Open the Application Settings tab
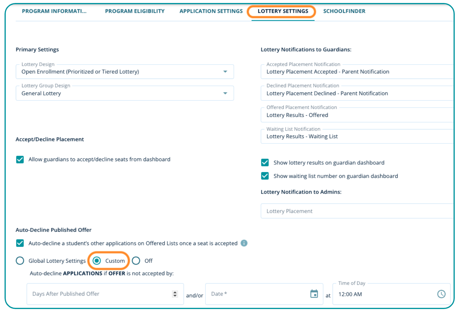Screen dimensions: 459x315 point(211,11)
